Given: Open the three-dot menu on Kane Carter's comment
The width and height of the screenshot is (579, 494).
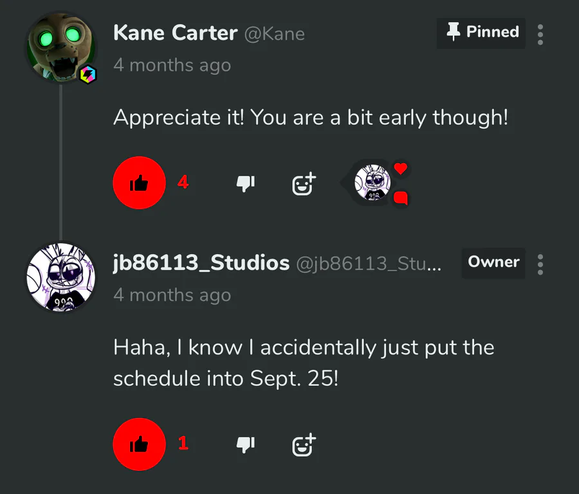Looking at the screenshot, I should tap(540, 34).
